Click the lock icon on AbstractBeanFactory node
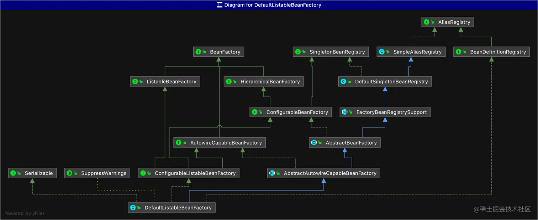The width and height of the screenshot is (538, 220). [320, 143]
